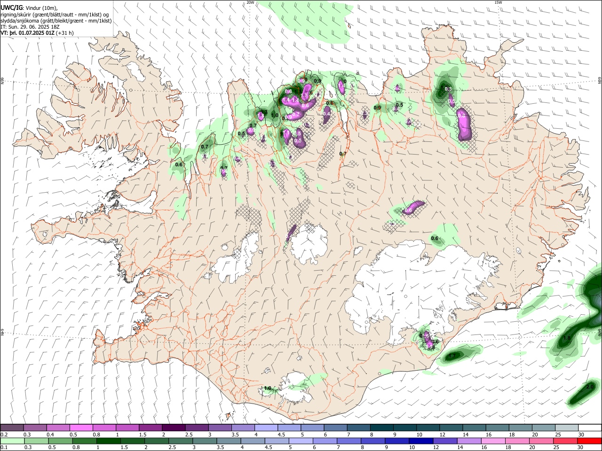Click the 15W longitude label
The width and height of the screenshot is (602, 451).
tap(498, 2)
